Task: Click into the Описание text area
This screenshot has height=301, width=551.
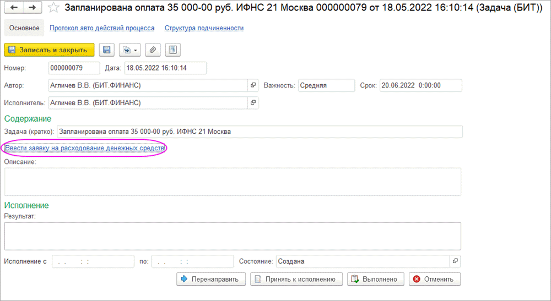Action: tap(232, 182)
